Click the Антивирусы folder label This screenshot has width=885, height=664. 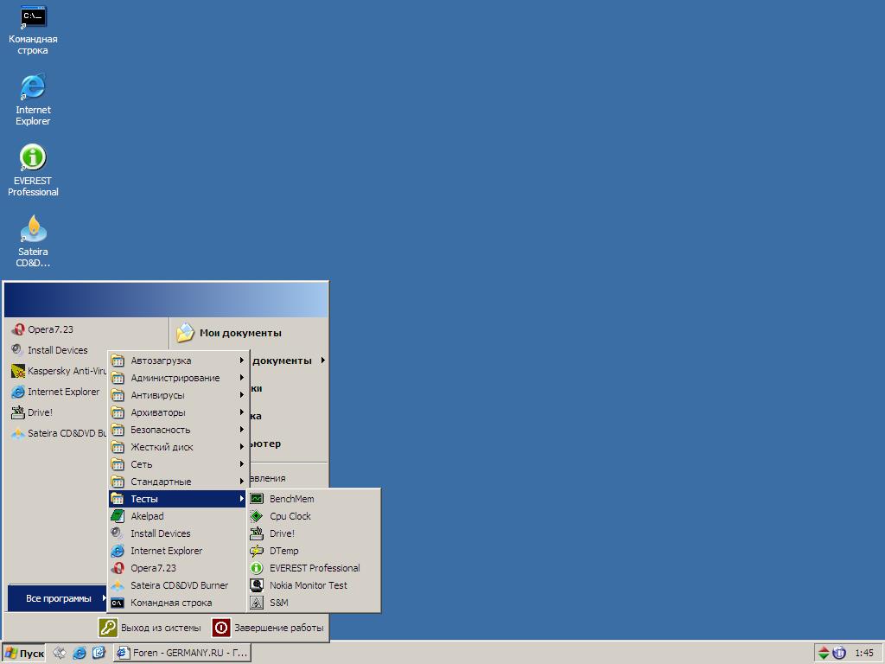(x=157, y=395)
